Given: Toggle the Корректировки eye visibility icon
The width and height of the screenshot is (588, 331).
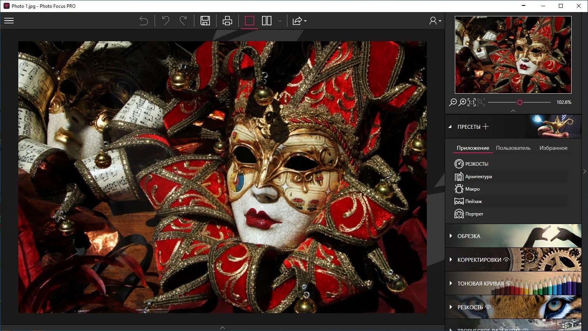Looking at the screenshot, I should click(506, 259).
